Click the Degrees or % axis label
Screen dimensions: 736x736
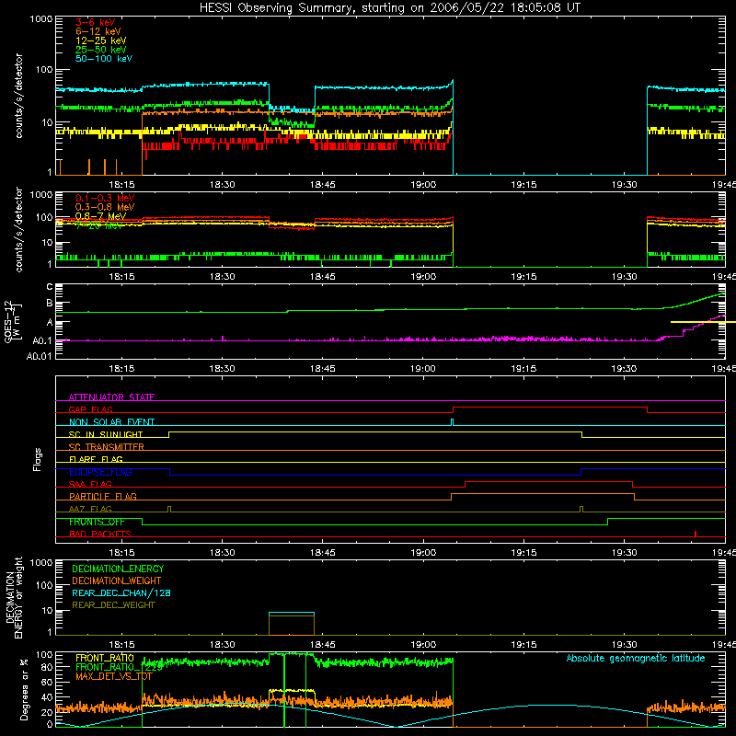[x=24, y=689]
